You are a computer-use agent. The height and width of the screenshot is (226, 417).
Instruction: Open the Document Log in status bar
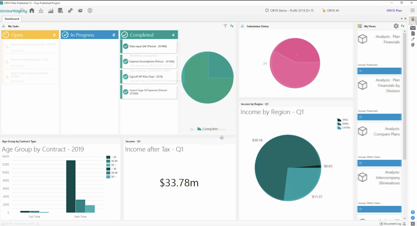coord(391,224)
